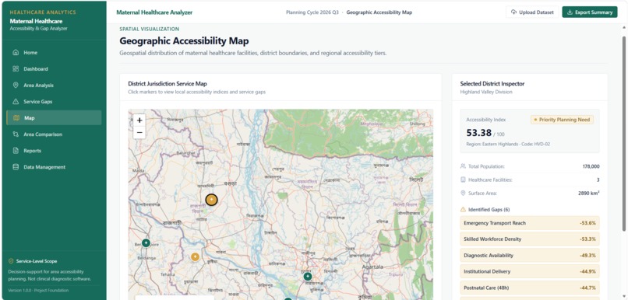Click the Diagnostic Availability gap row
This screenshot has width=628, height=300.
pos(530,255)
